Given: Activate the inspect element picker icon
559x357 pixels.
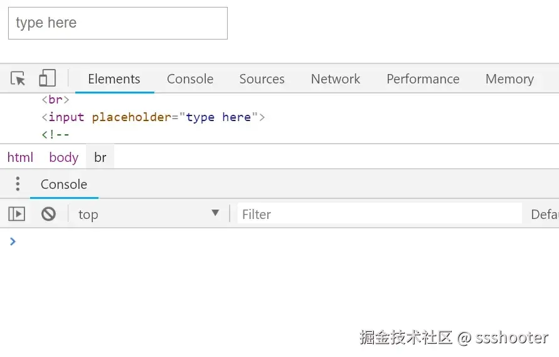Looking at the screenshot, I should 18,78.
